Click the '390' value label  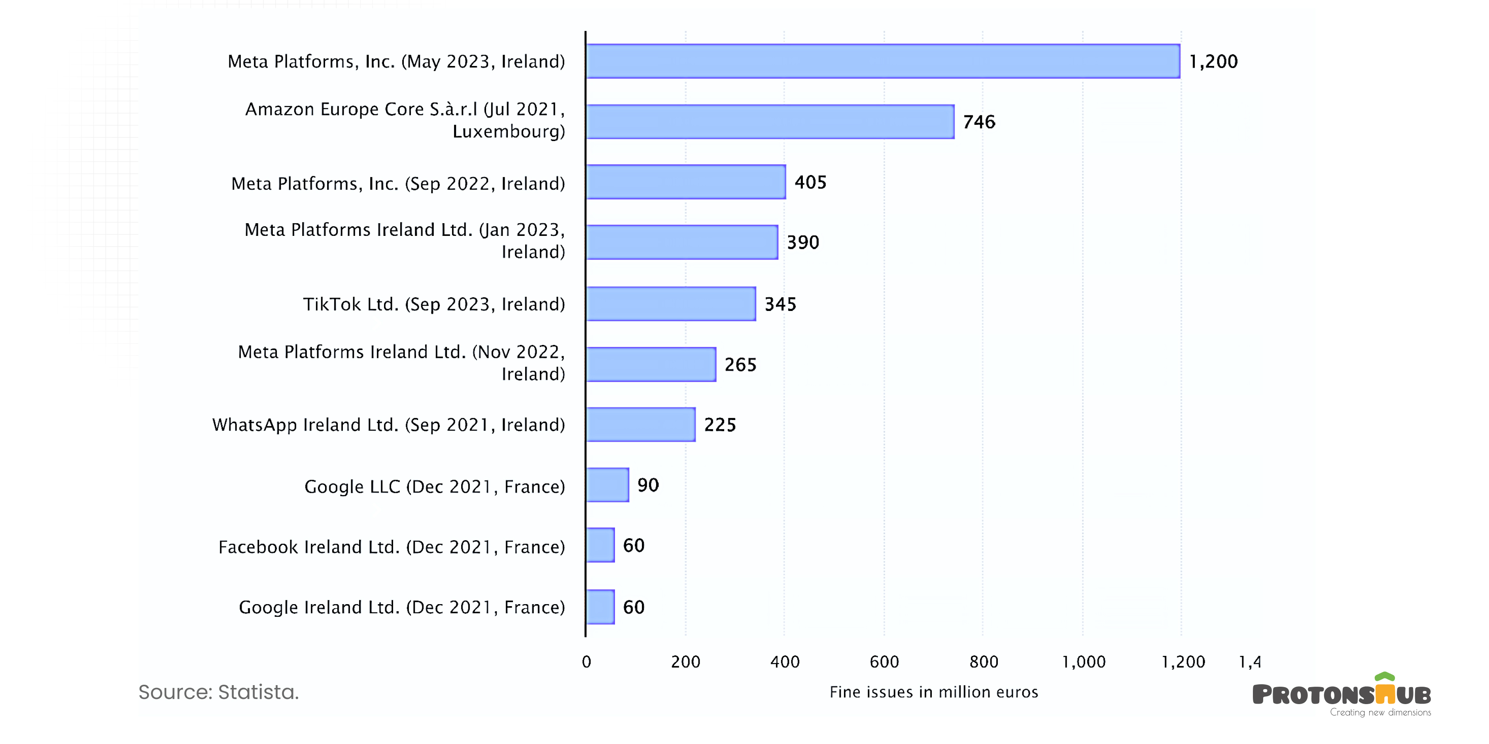[x=803, y=243]
